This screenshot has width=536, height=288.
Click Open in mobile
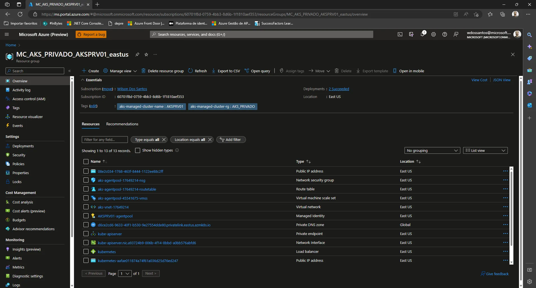409,71
